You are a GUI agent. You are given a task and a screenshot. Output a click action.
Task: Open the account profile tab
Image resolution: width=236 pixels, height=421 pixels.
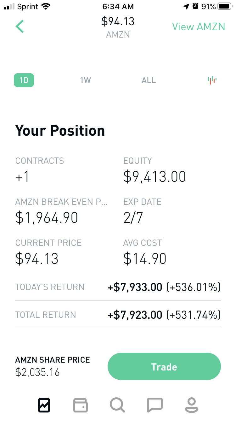pos(191,405)
